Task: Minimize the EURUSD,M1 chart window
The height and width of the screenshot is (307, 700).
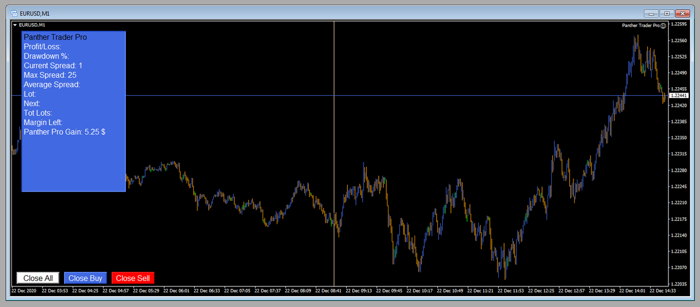Action: point(652,13)
